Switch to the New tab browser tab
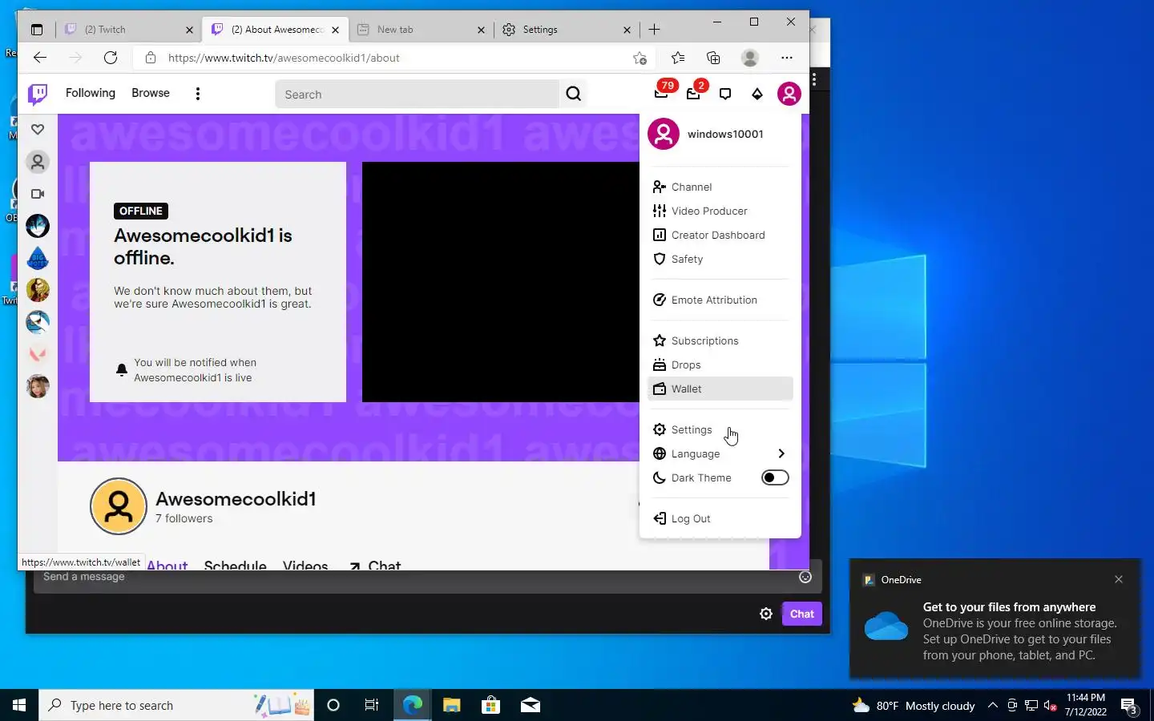This screenshot has height=721, width=1154. [x=421, y=30]
